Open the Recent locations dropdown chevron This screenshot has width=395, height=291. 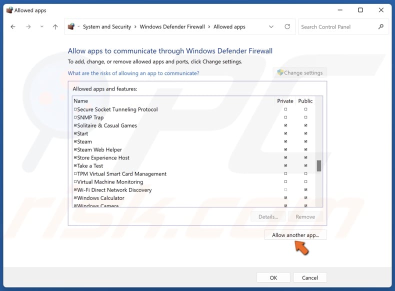pos(41,27)
